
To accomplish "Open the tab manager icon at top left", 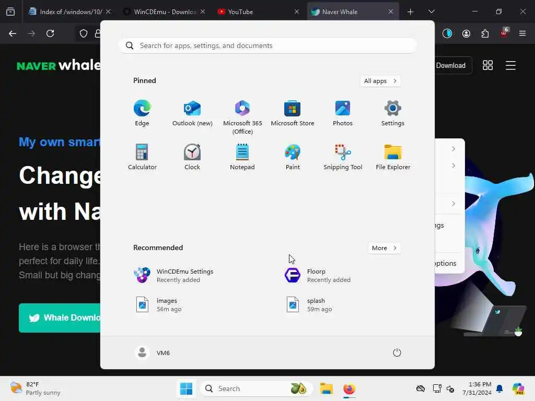I will (10, 11).
